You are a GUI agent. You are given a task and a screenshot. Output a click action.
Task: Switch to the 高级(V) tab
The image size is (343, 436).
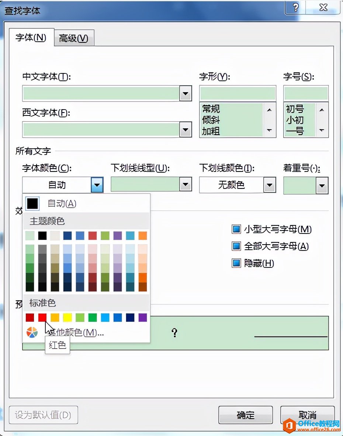(74, 38)
